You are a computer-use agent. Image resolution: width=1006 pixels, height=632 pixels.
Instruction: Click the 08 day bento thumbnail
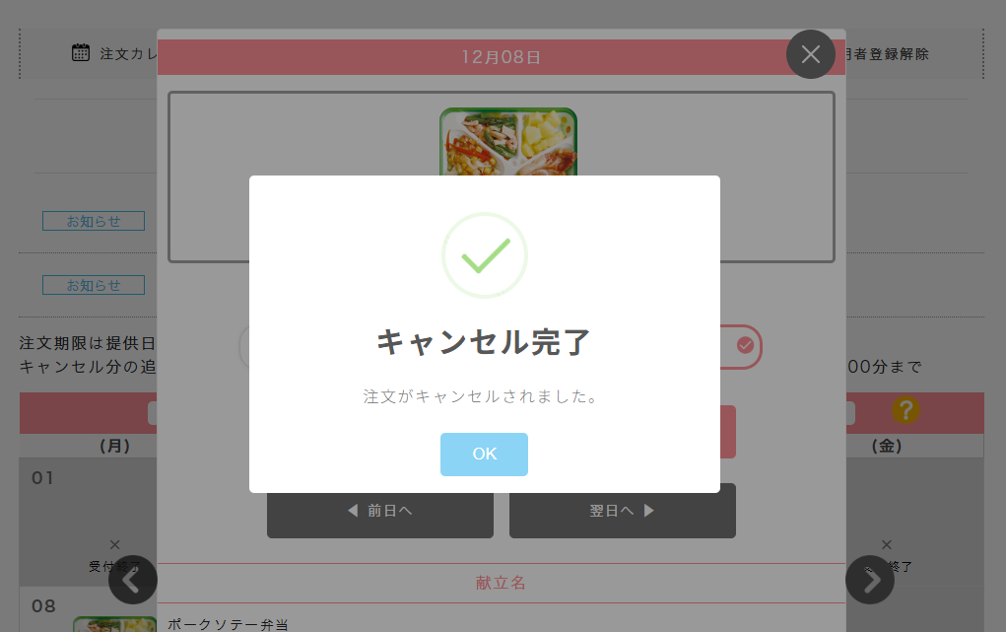click(115, 624)
